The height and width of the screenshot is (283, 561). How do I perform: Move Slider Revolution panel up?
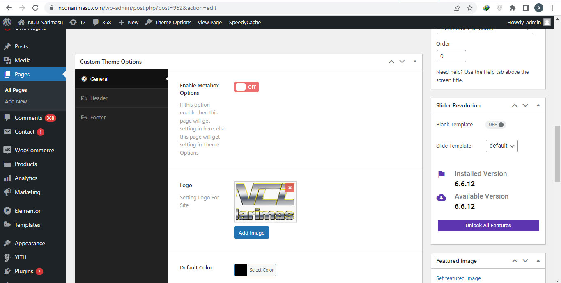point(515,105)
